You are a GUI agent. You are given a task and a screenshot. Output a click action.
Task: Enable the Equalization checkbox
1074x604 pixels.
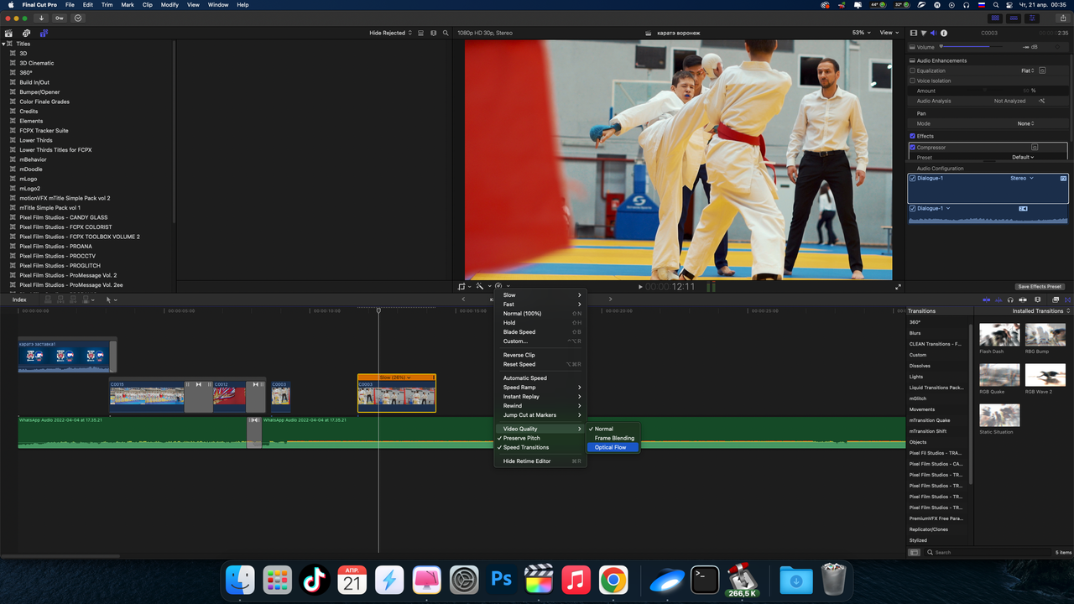tap(913, 70)
